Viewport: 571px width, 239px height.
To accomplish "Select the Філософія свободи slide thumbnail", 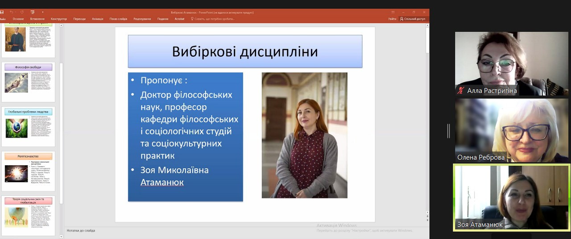I will (x=29, y=82).
